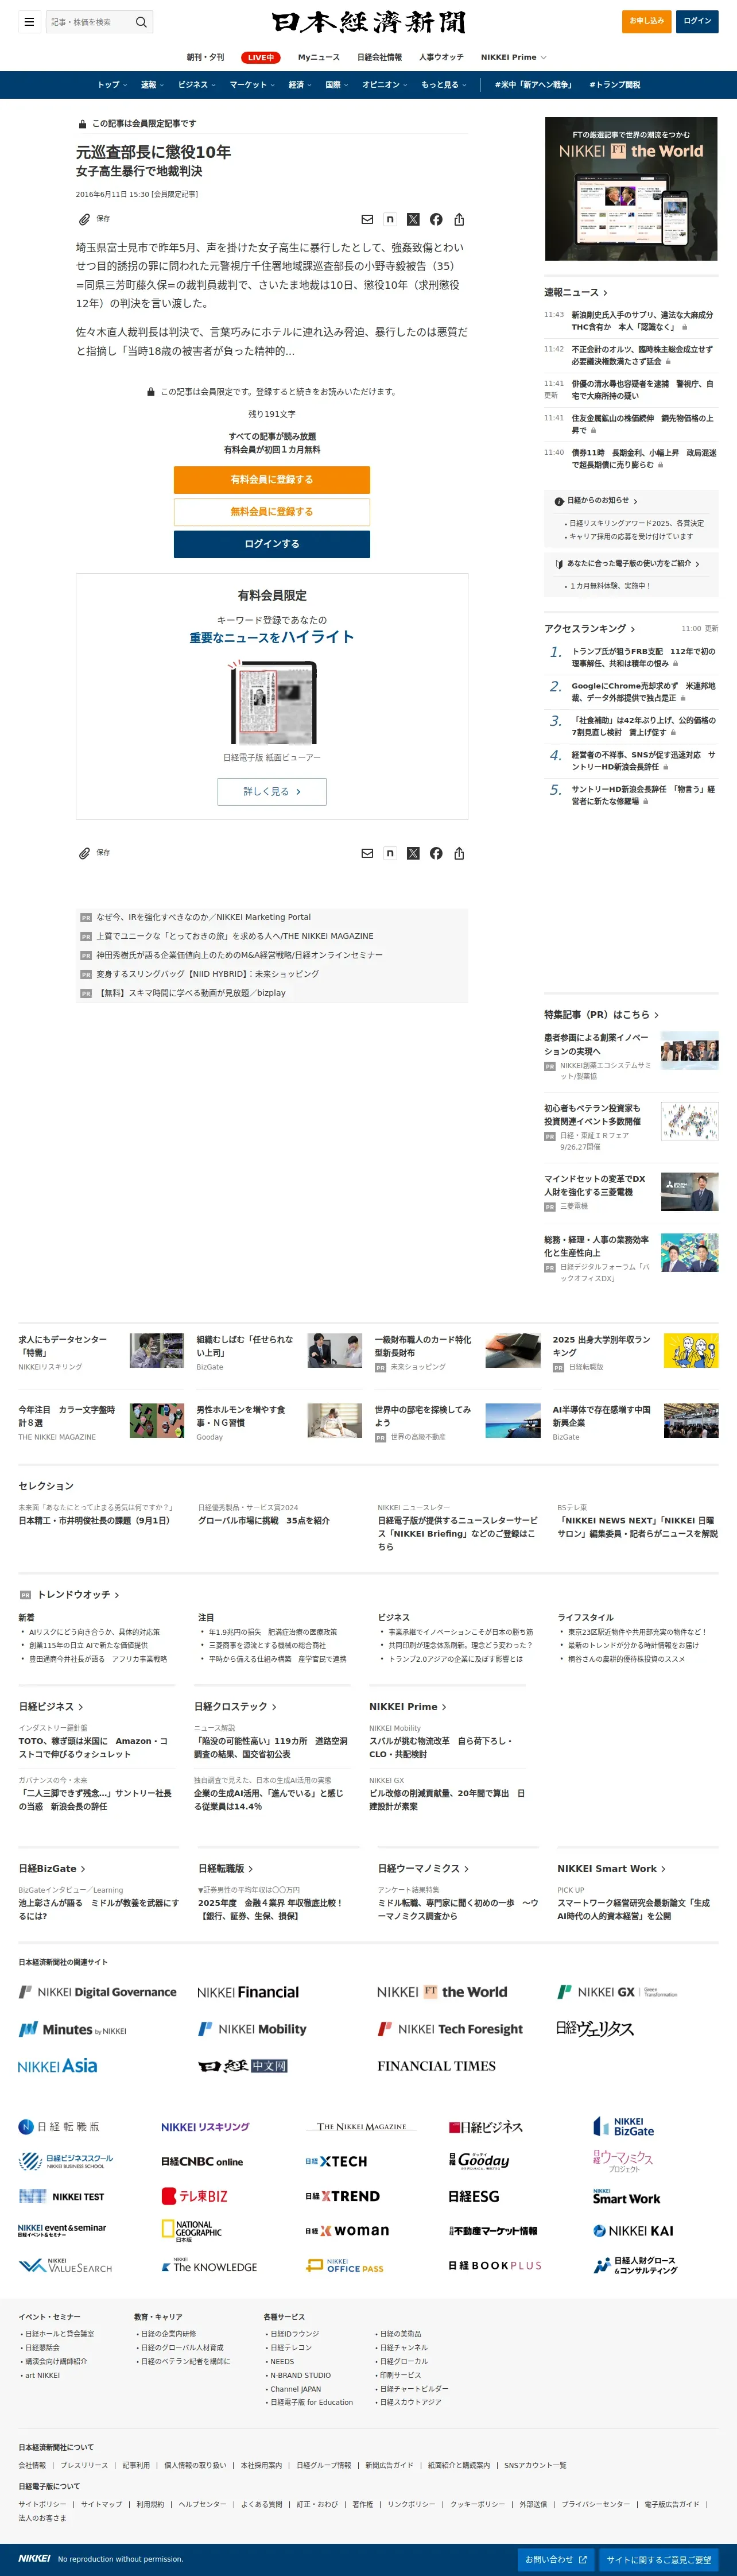
Task: Open the hamburger menu icon
Action: tap(29, 21)
